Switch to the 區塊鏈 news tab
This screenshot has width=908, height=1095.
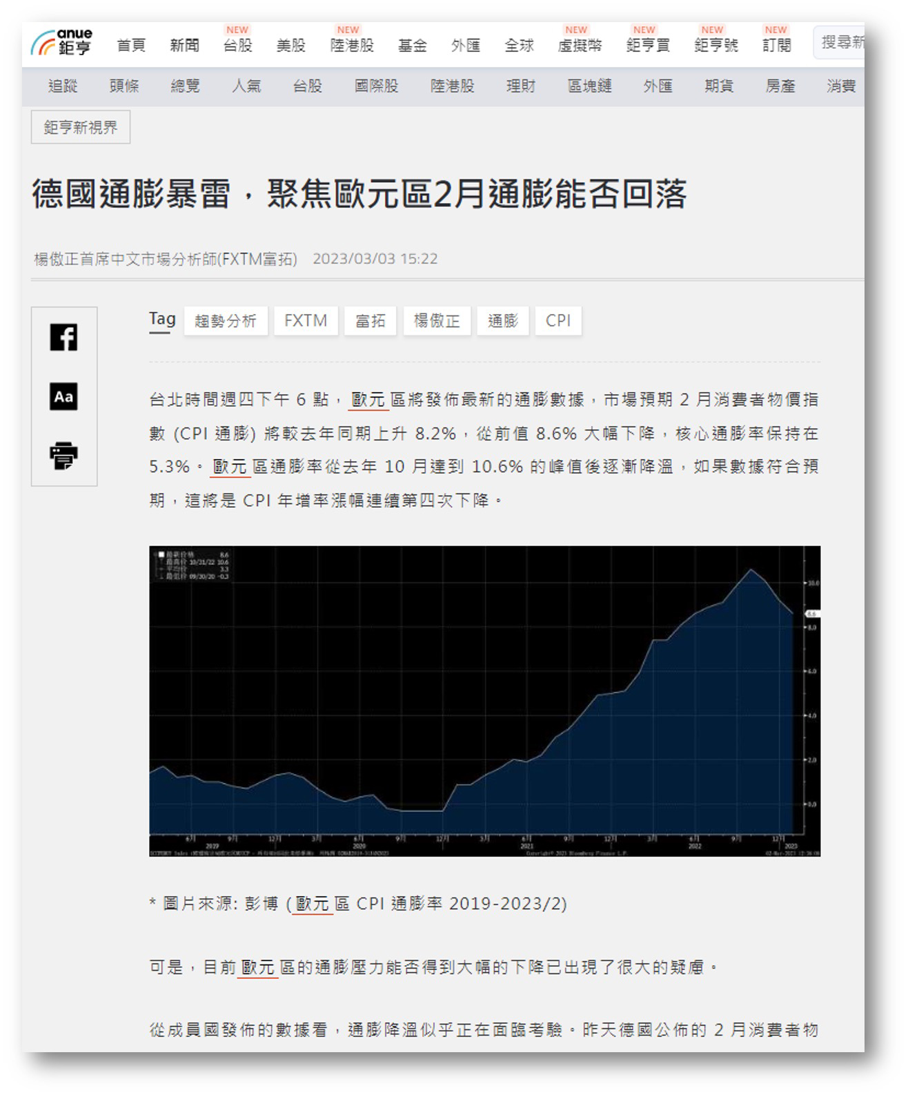(x=589, y=86)
